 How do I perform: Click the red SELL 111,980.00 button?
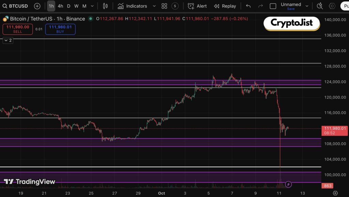pyautogui.click(x=18, y=29)
